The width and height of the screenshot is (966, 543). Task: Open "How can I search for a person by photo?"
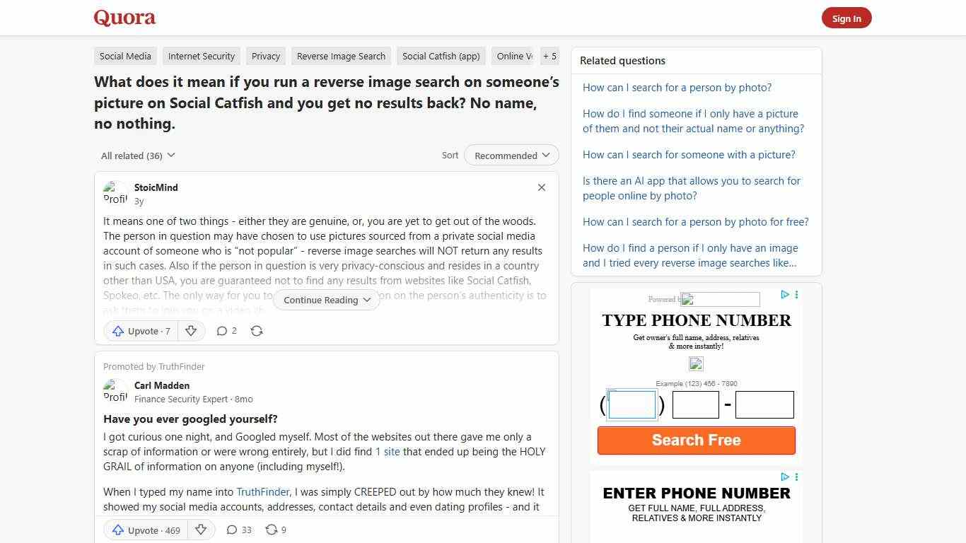[x=677, y=88]
